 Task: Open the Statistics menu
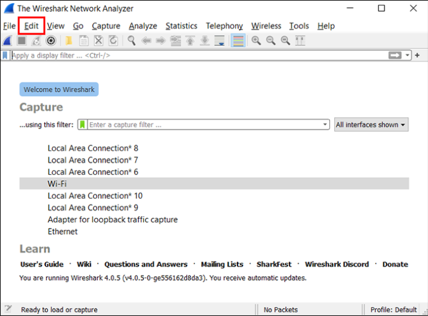(x=181, y=26)
